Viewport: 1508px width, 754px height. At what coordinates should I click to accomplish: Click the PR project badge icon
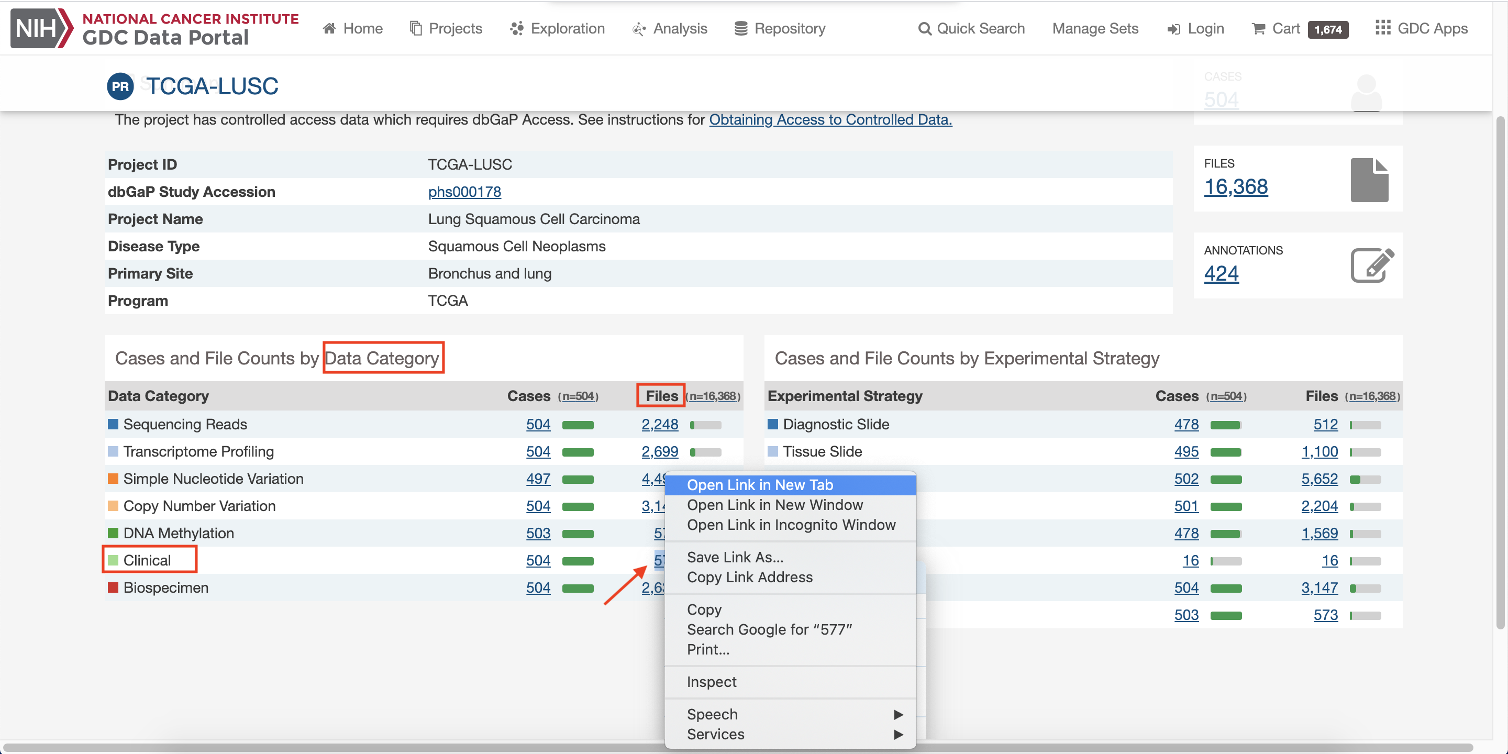click(x=120, y=86)
